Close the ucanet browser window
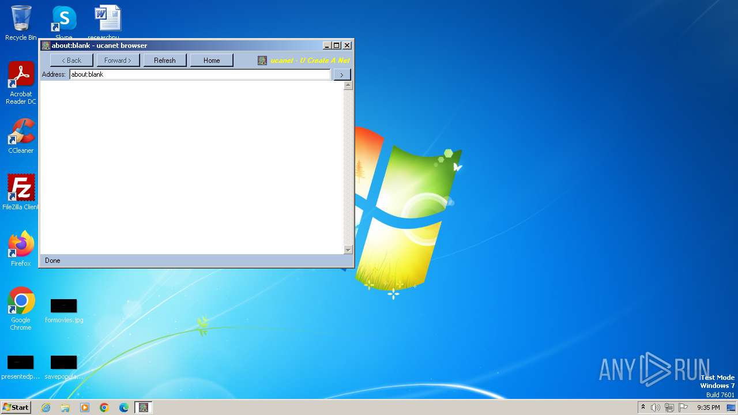The image size is (738, 415). [x=347, y=46]
